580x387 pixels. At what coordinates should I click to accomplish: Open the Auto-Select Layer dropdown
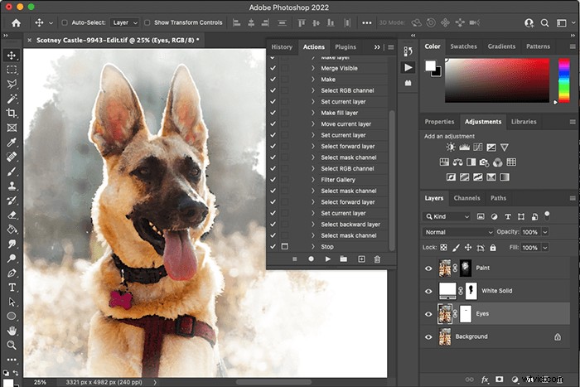click(124, 22)
